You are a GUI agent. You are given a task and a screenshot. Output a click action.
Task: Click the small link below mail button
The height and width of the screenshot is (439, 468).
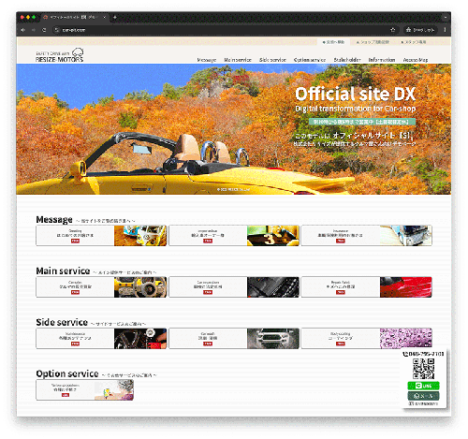click(x=423, y=403)
